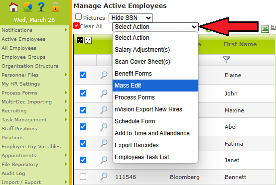This screenshot has height=185, width=276.
Task: Collapse the Select Action dropdown
Action: click(x=155, y=27)
